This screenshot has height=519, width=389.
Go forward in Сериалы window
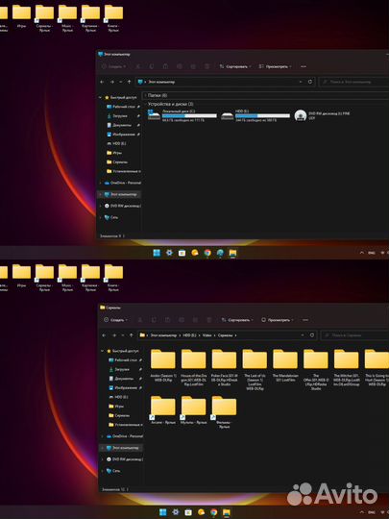pyautogui.click(x=114, y=335)
